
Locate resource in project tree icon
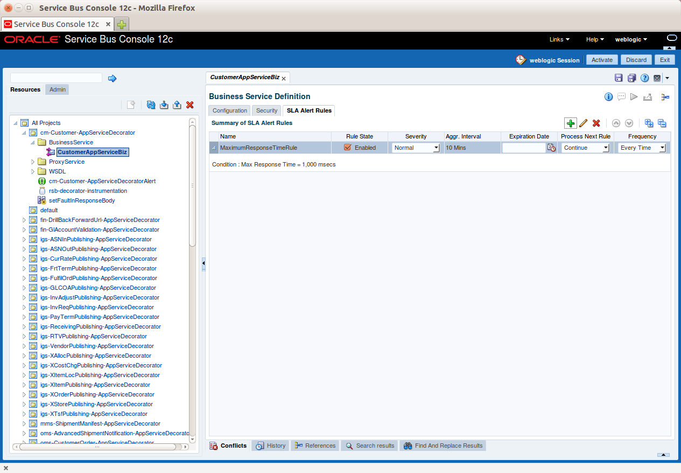click(x=665, y=97)
